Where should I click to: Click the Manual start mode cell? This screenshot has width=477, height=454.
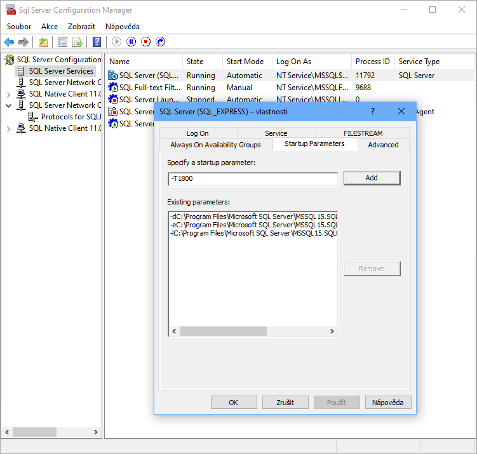click(239, 88)
